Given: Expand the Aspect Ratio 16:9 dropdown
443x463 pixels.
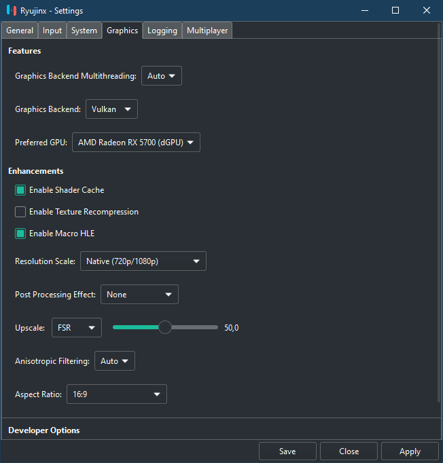Looking at the screenshot, I should tap(117, 394).
